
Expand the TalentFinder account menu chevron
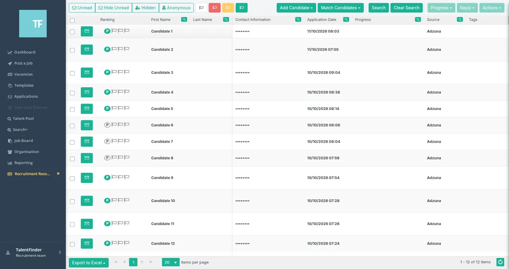(60, 252)
